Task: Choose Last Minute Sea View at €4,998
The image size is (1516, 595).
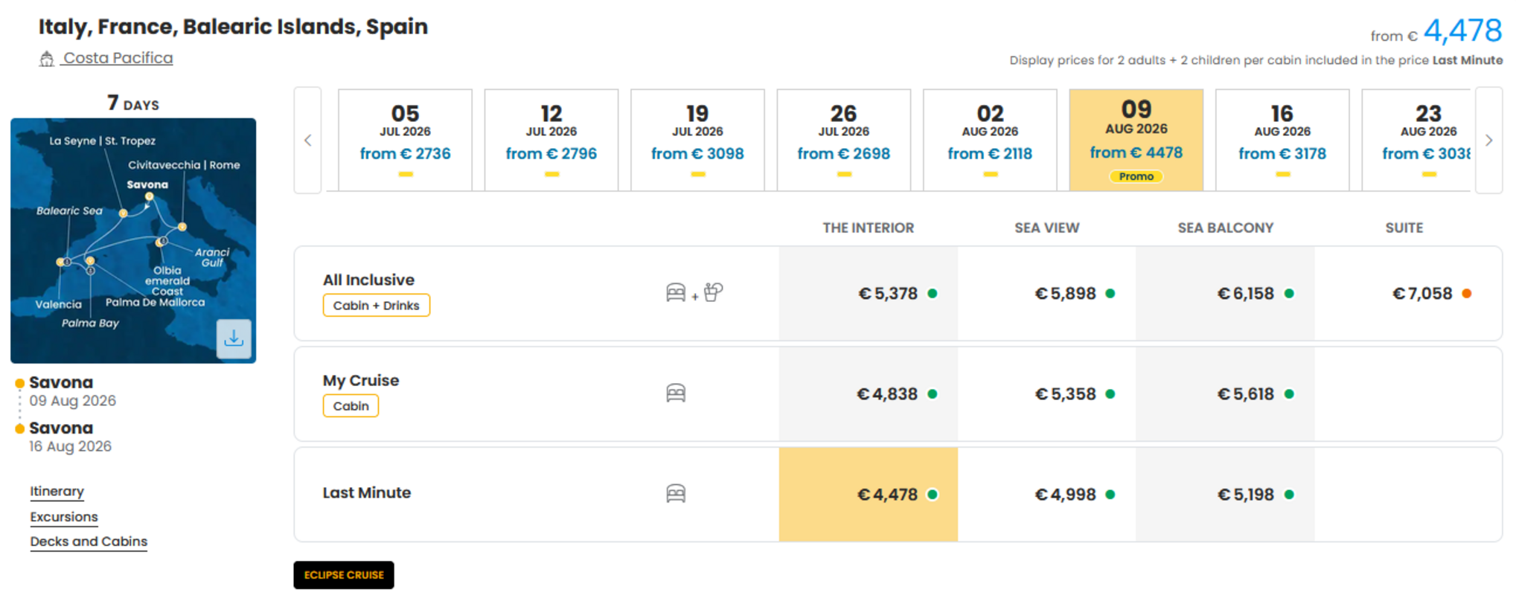Action: (x=1047, y=495)
